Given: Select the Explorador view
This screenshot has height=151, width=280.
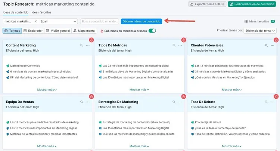Looking at the screenshot, I should pyautogui.click(x=33, y=31).
